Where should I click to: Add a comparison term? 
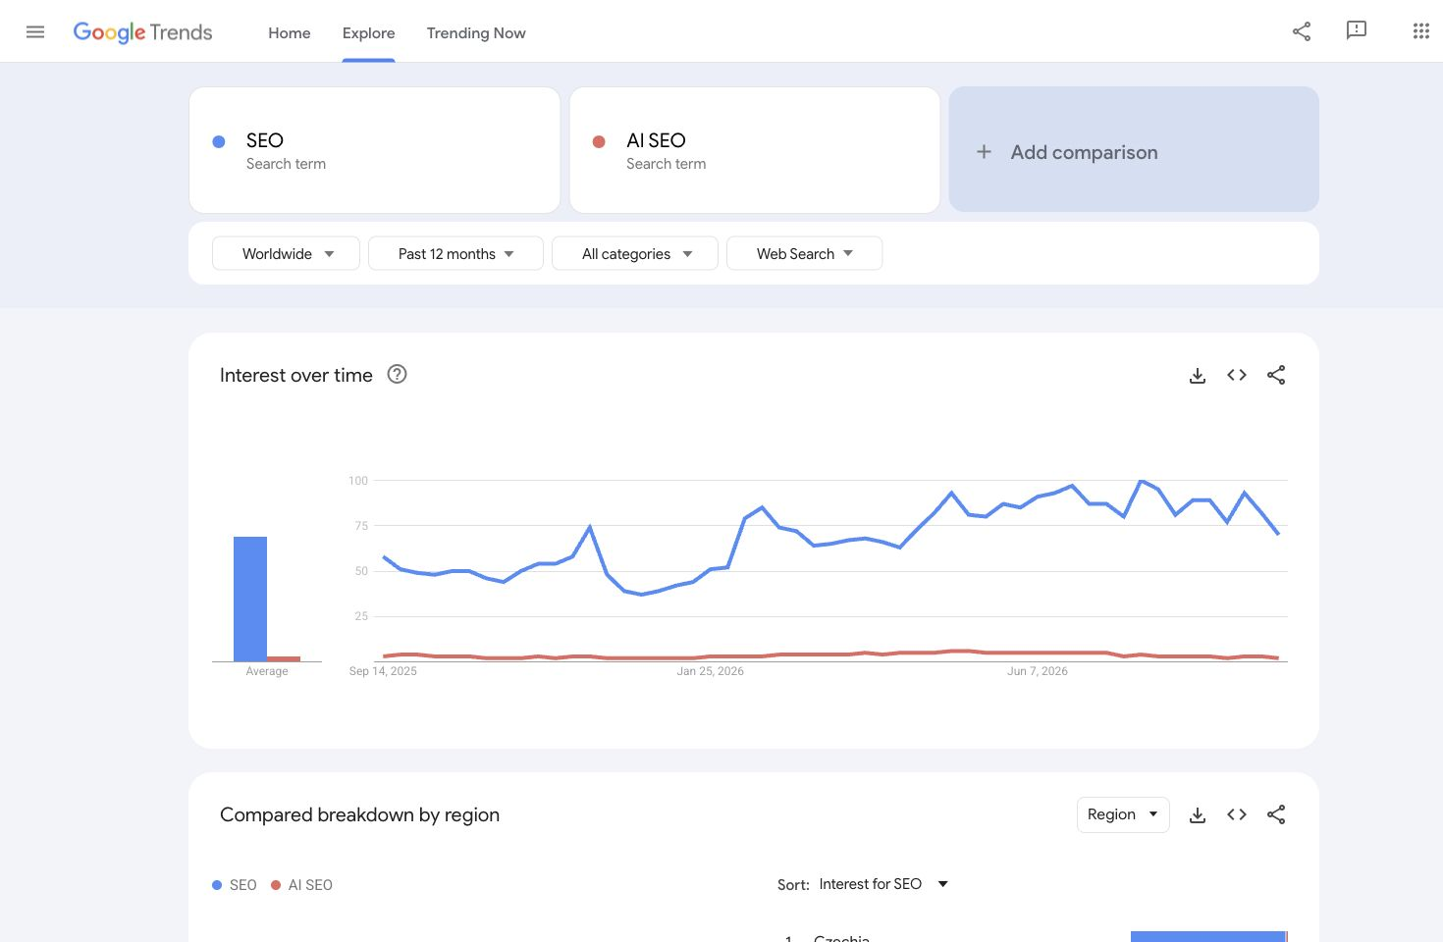tap(1134, 149)
